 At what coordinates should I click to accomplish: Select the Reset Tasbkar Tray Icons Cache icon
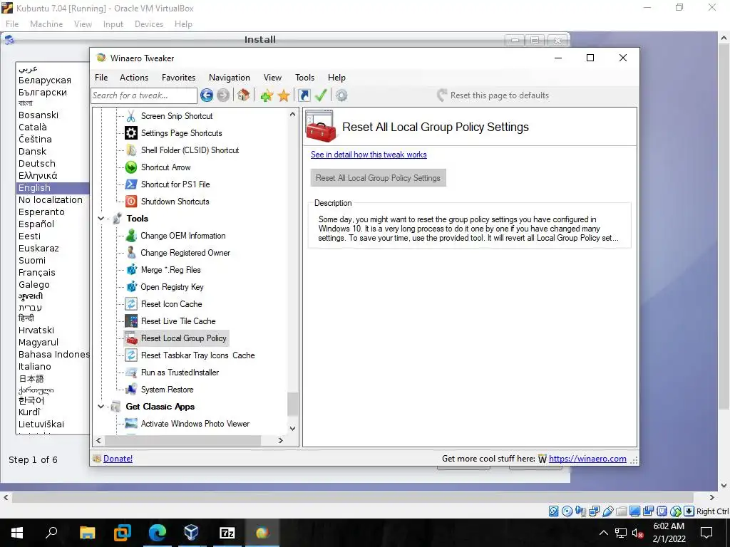[131, 355]
